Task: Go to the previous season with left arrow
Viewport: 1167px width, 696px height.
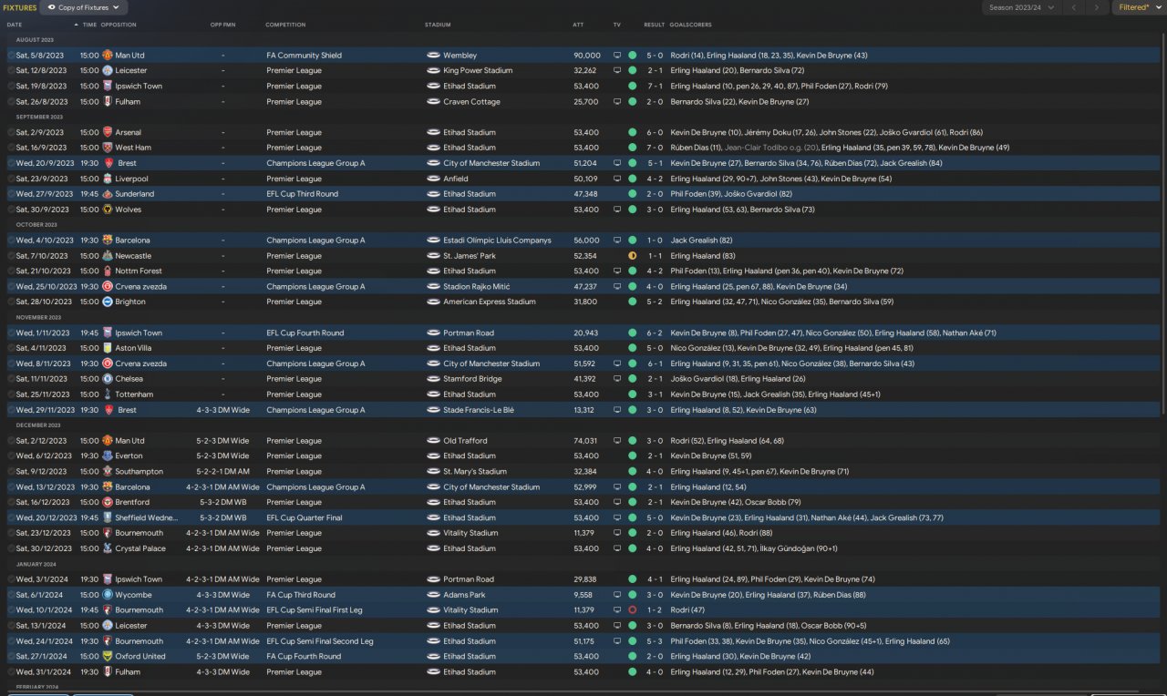Action: point(1073,7)
